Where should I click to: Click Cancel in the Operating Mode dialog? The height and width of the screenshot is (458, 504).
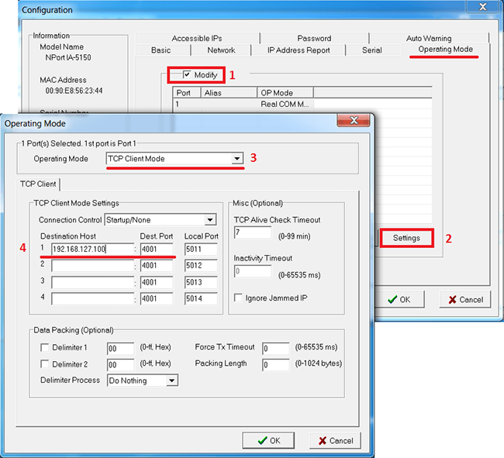point(336,440)
